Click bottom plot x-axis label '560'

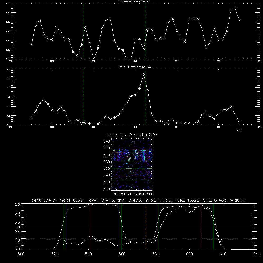tap(122, 254)
